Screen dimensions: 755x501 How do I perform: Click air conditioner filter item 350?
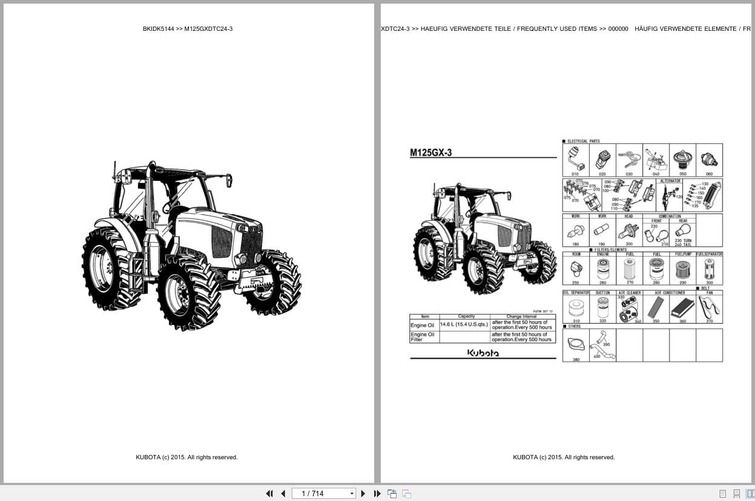(x=656, y=309)
